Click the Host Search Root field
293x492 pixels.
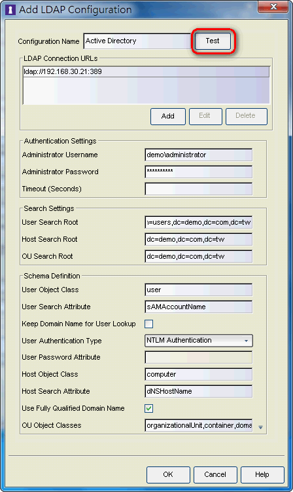click(x=199, y=239)
